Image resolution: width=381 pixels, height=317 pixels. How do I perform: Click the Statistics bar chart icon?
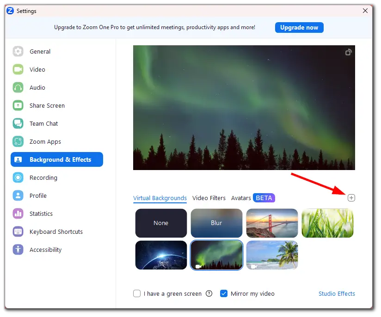(x=18, y=213)
